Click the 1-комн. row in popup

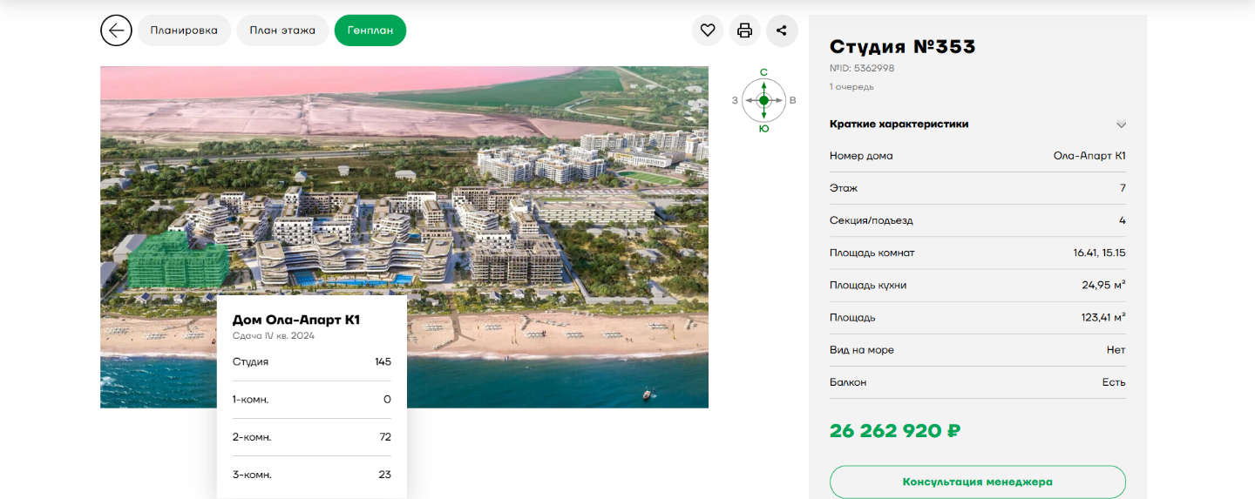click(x=312, y=400)
